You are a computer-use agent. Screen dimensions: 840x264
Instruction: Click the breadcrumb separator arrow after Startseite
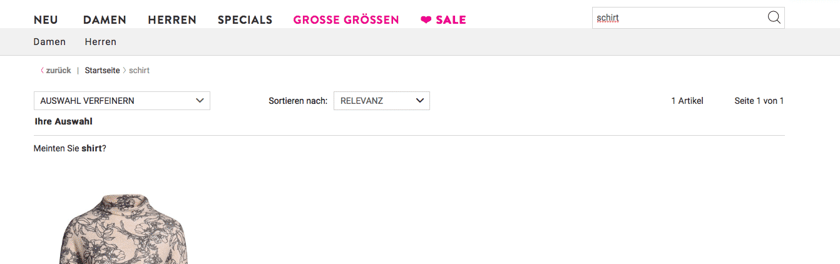[x=124, y=70]
